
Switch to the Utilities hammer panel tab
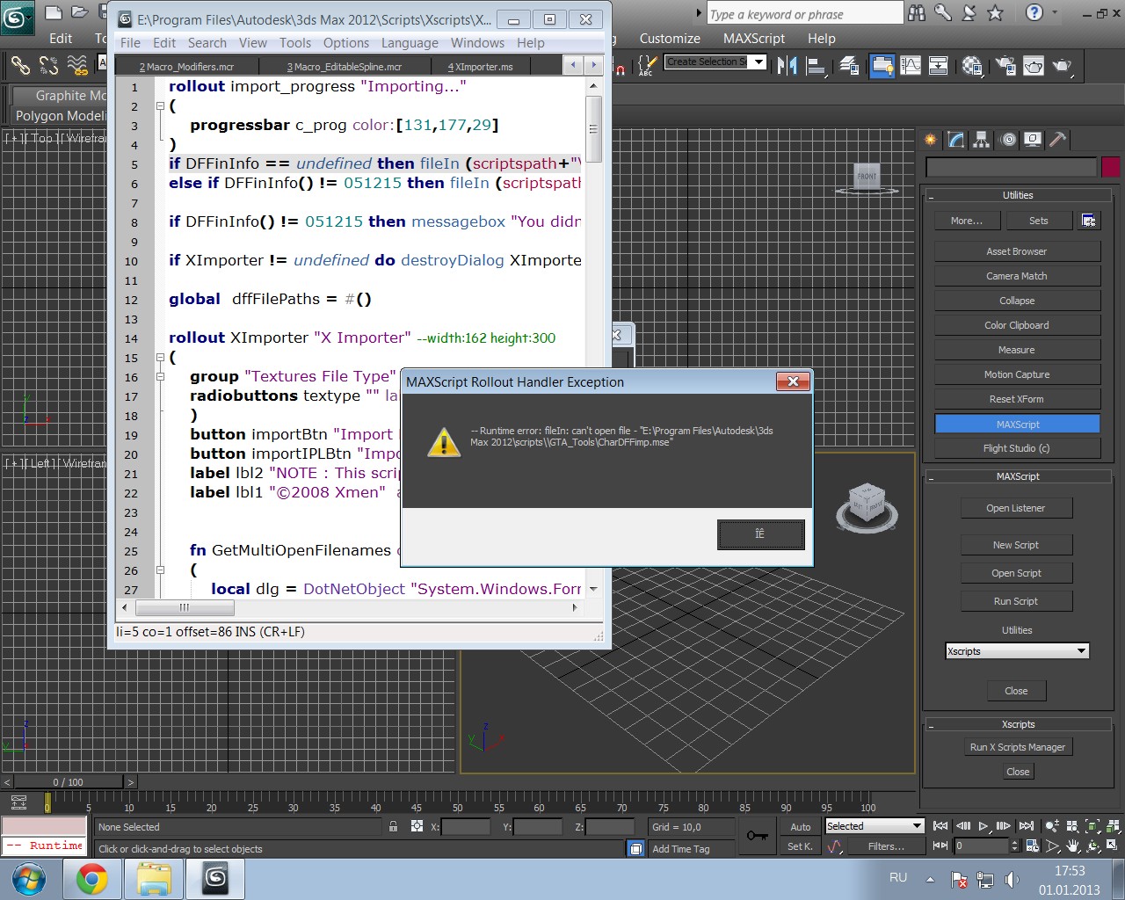(1058, 139)
